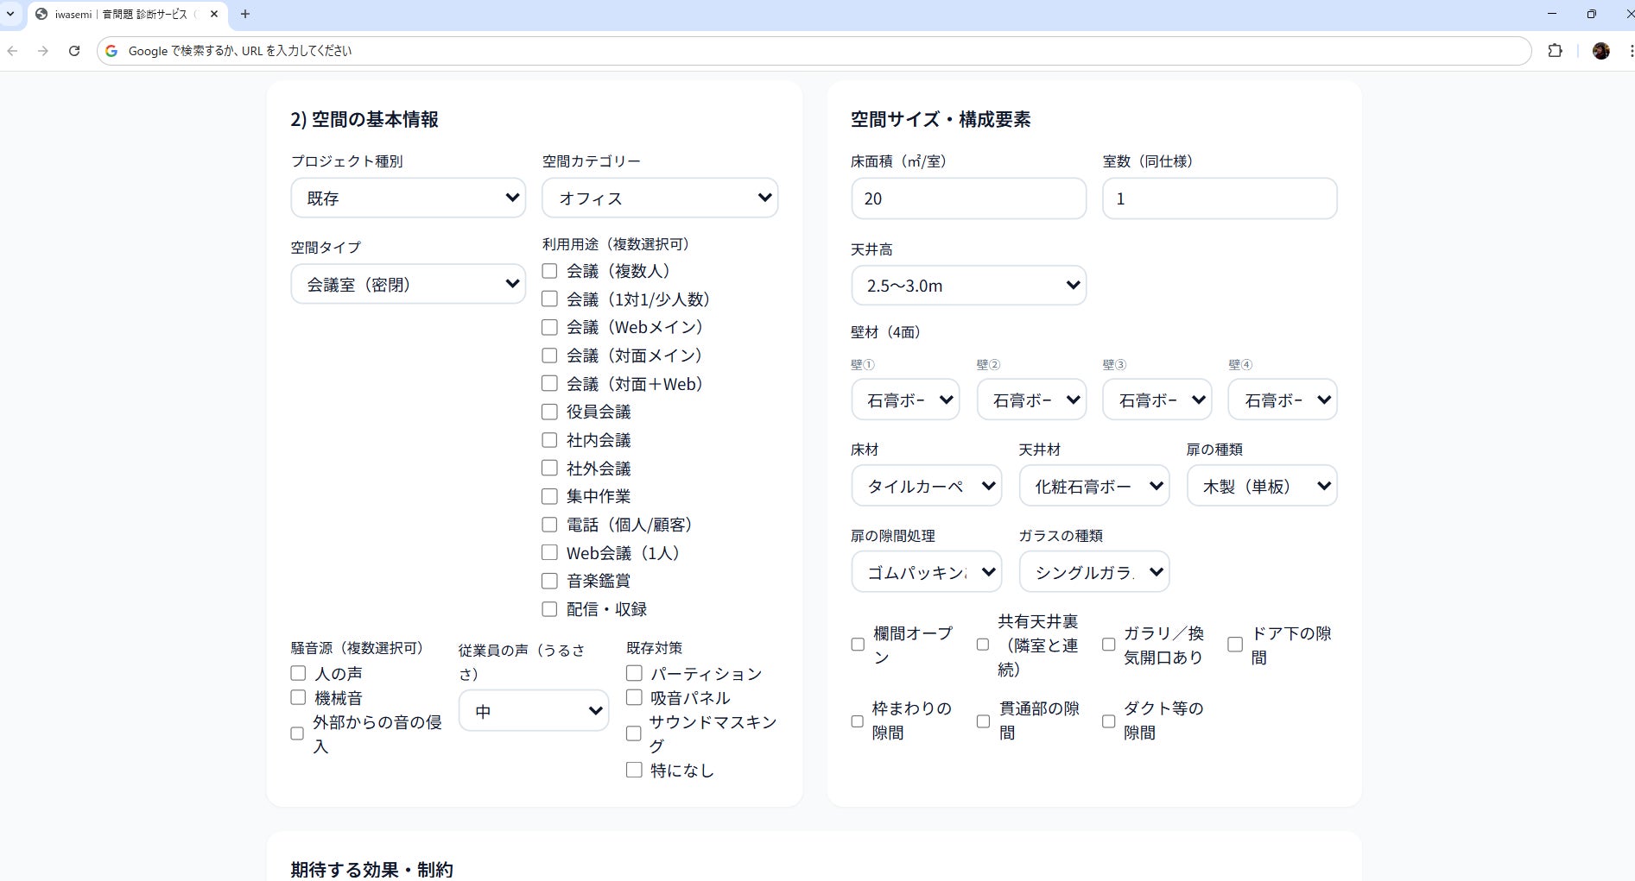This screenshot has height=881, width=1635.
Task: Tick the 特になし checkbox
Action: pyautogui.click(x=634, y=770)
